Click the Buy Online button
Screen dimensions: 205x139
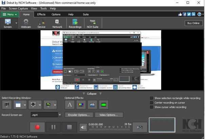coord(193,23)
